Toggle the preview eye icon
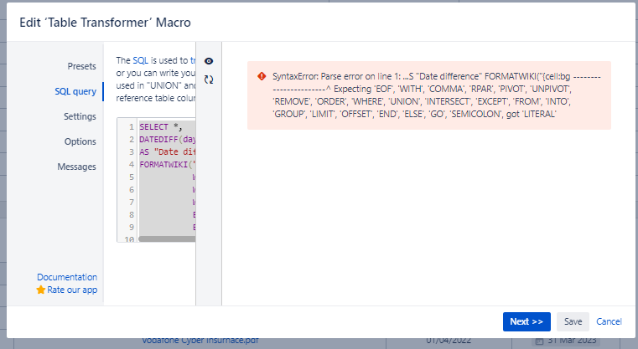Viewport: 638px width, 349px height. pyautogui.click(x=209, y=61)
